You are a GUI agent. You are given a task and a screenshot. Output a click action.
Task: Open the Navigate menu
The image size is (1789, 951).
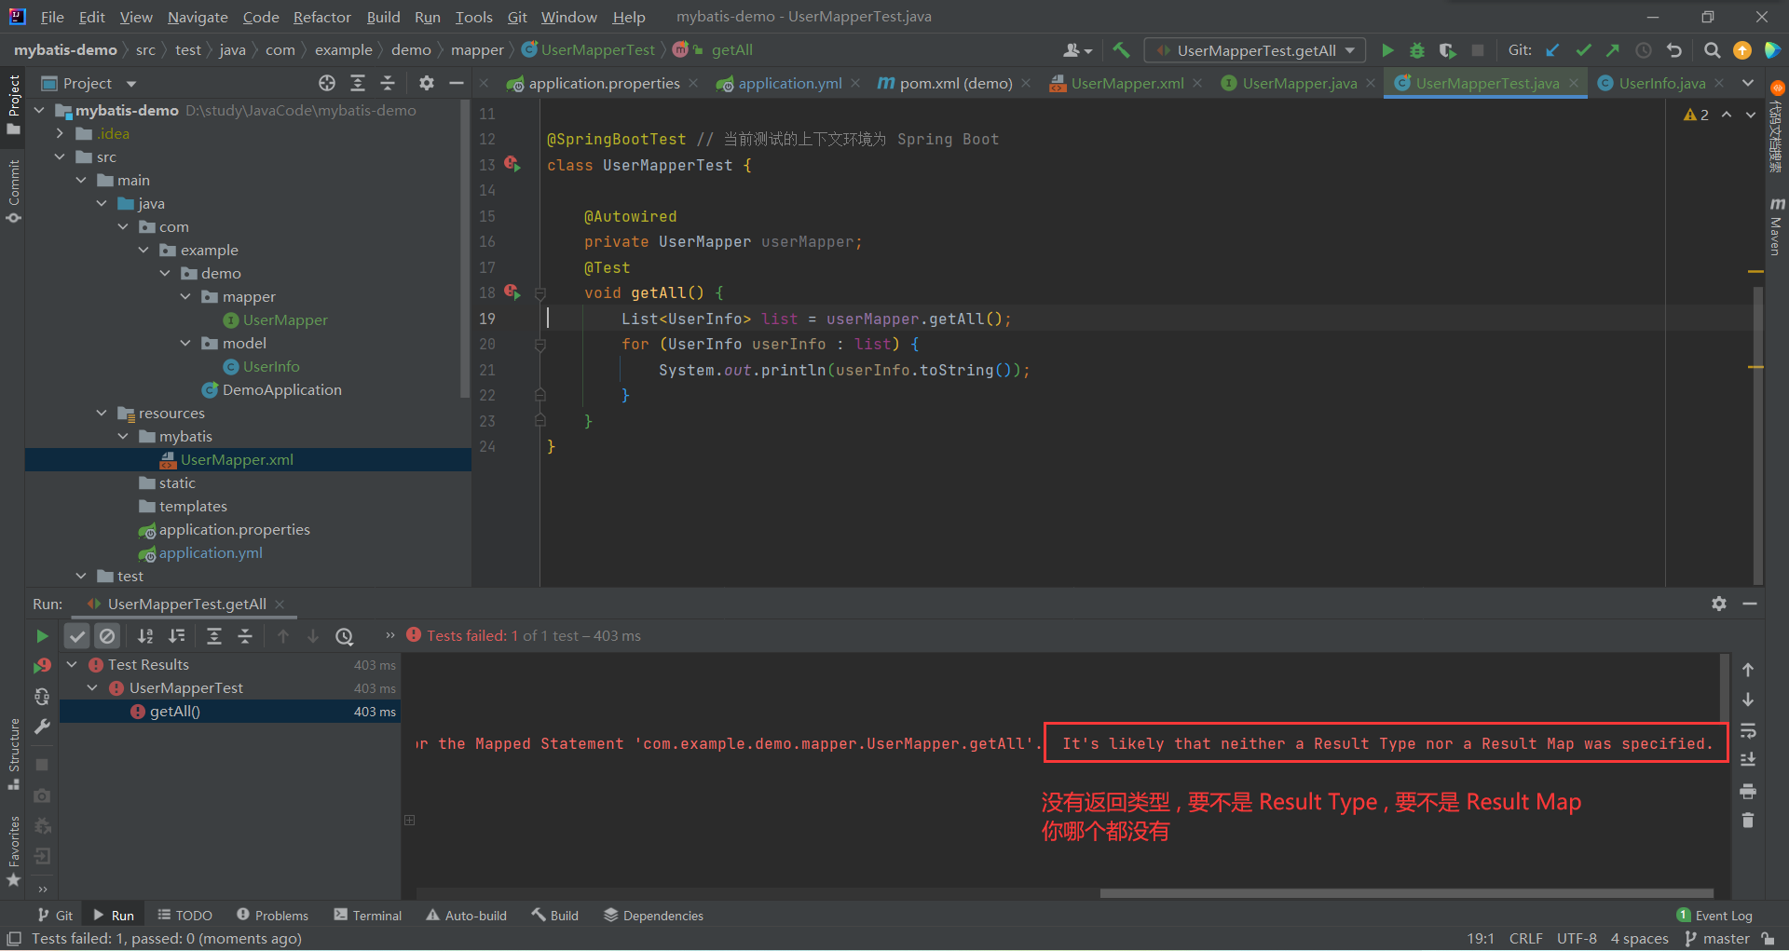tap(198, 17)
